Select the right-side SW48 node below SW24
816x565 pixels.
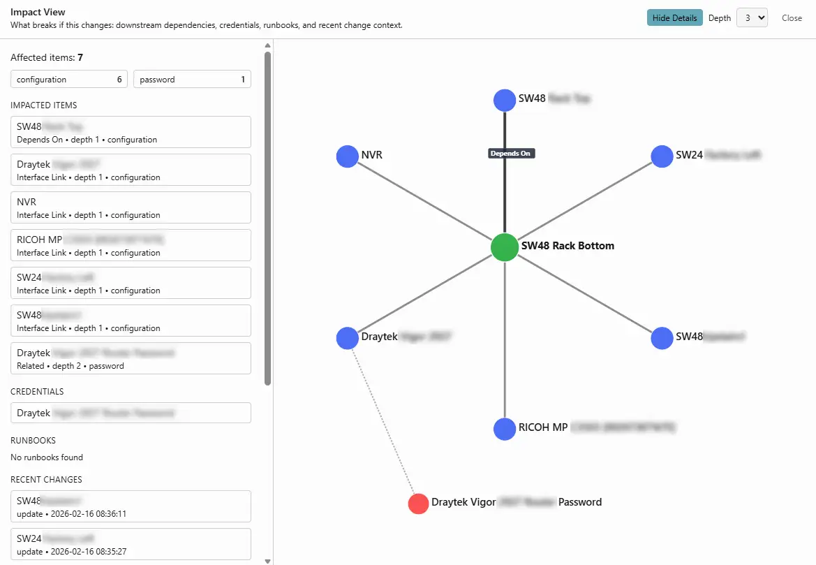(662, 338)
